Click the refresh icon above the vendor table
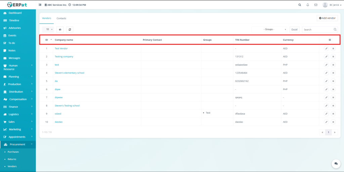The height and width of the screenshot is (172, 344). tap(70, 30)
